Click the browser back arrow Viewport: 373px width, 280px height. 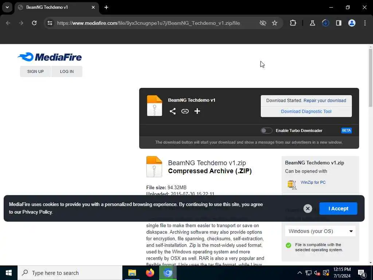8,23
